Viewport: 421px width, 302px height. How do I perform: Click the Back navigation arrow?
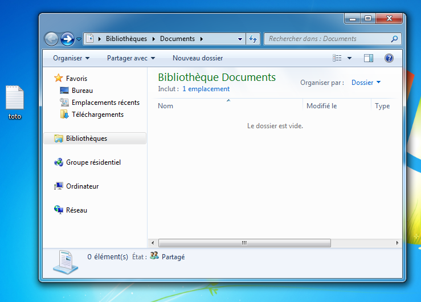[51, 39]
